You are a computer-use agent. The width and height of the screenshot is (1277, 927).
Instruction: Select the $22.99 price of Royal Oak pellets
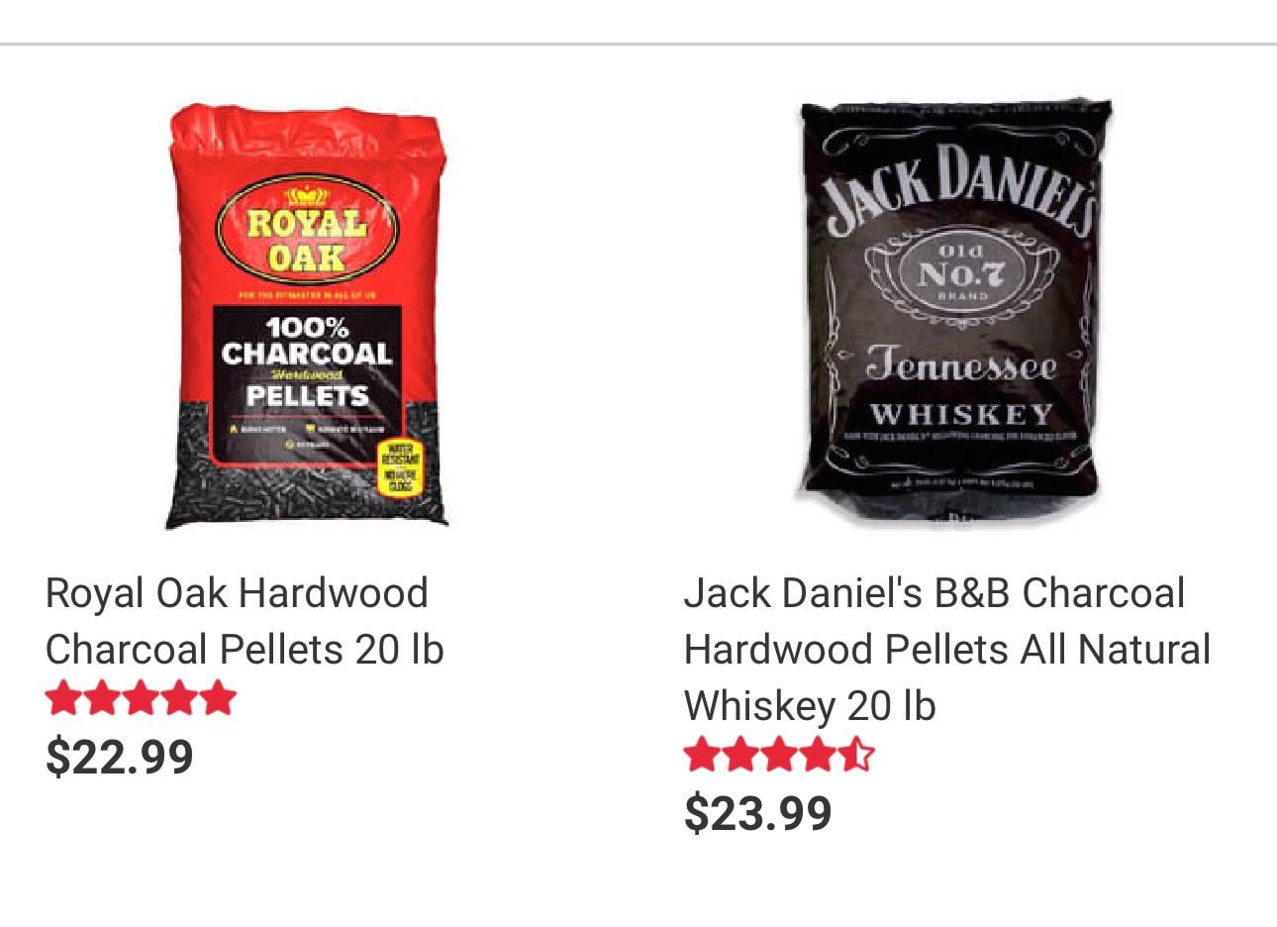tap(120, 757)
